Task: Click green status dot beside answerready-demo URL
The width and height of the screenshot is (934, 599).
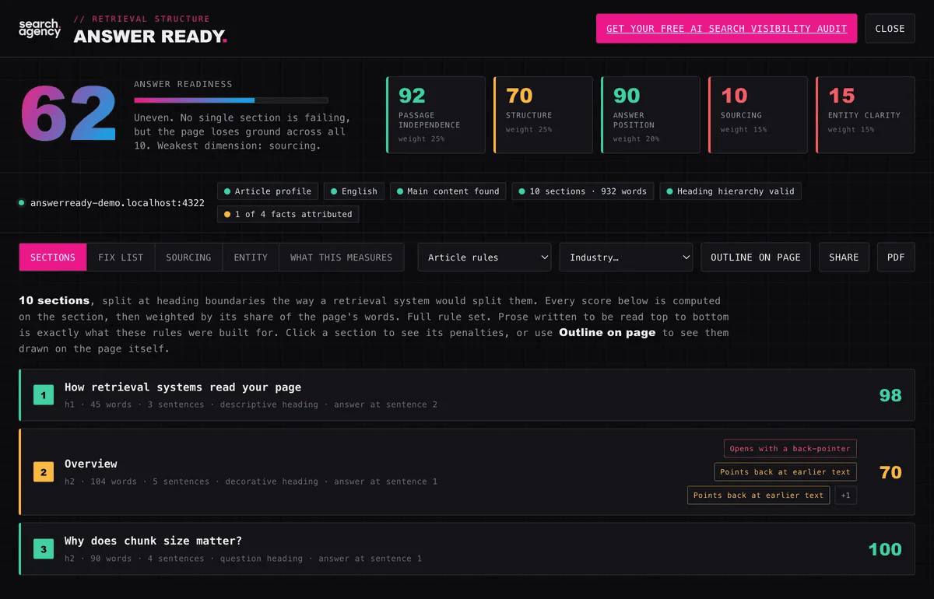Action: click(x=22, y=203)
